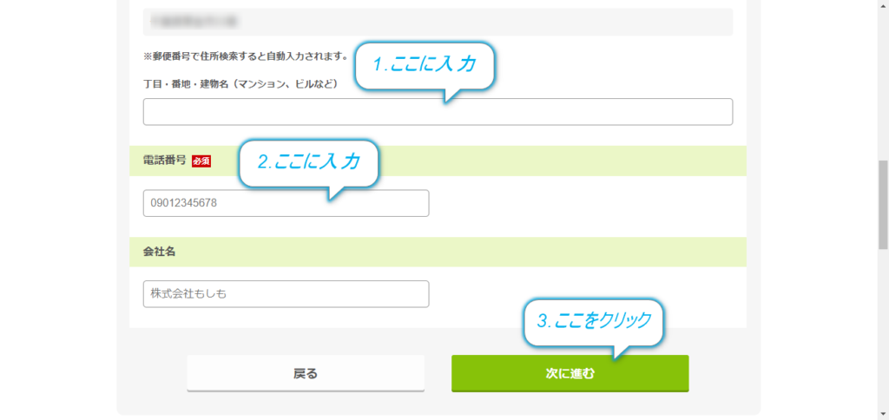Image resolution: width=889 pixels, height=420 pixels.
Task: Click the scrollbar track below the thumb
Action: 883,329
